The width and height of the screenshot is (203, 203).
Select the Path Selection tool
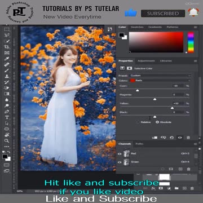7,123
